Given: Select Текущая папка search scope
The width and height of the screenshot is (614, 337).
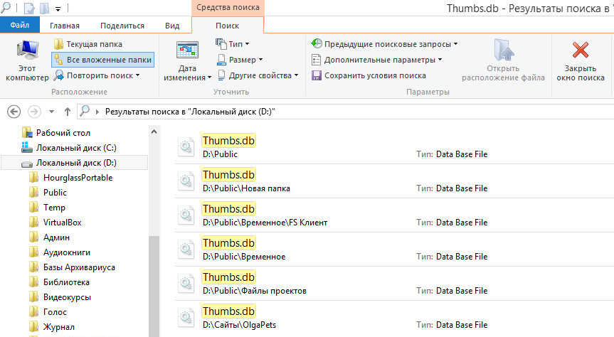Looking at the screenshot, I should 88,44.
